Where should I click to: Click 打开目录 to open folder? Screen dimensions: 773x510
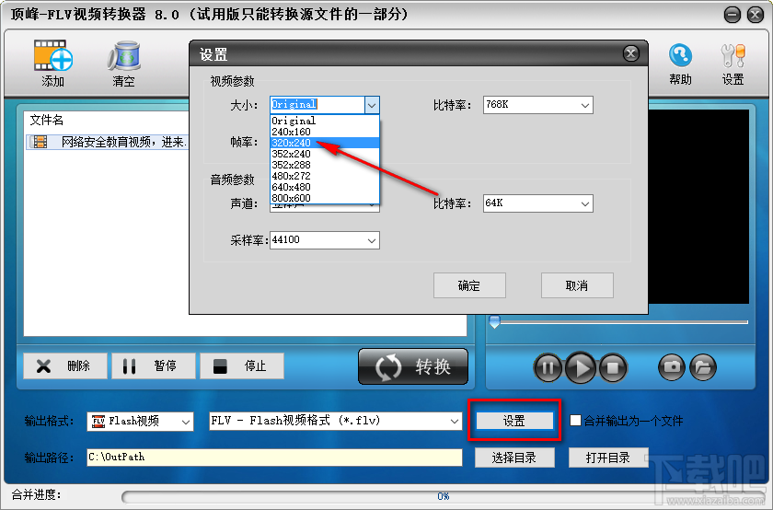pyautogui.click(x=608, y=458)
